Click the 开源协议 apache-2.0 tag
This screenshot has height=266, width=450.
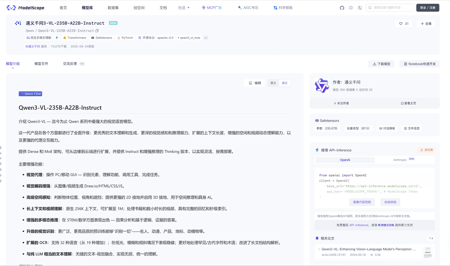click(156, 38)
